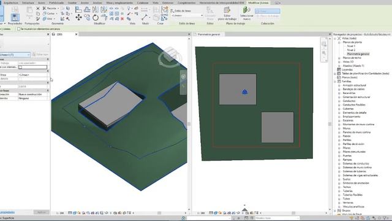Open the Arquitectura ribbon tab
This screenshot has width=392, height=221.
pos(11,2)
